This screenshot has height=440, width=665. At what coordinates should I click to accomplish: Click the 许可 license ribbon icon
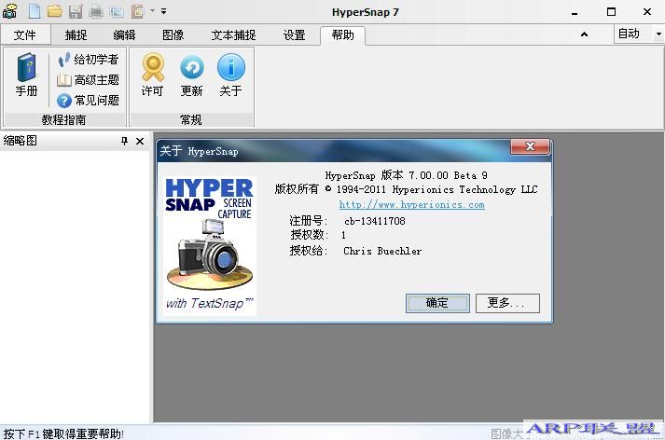pos(153,75)
